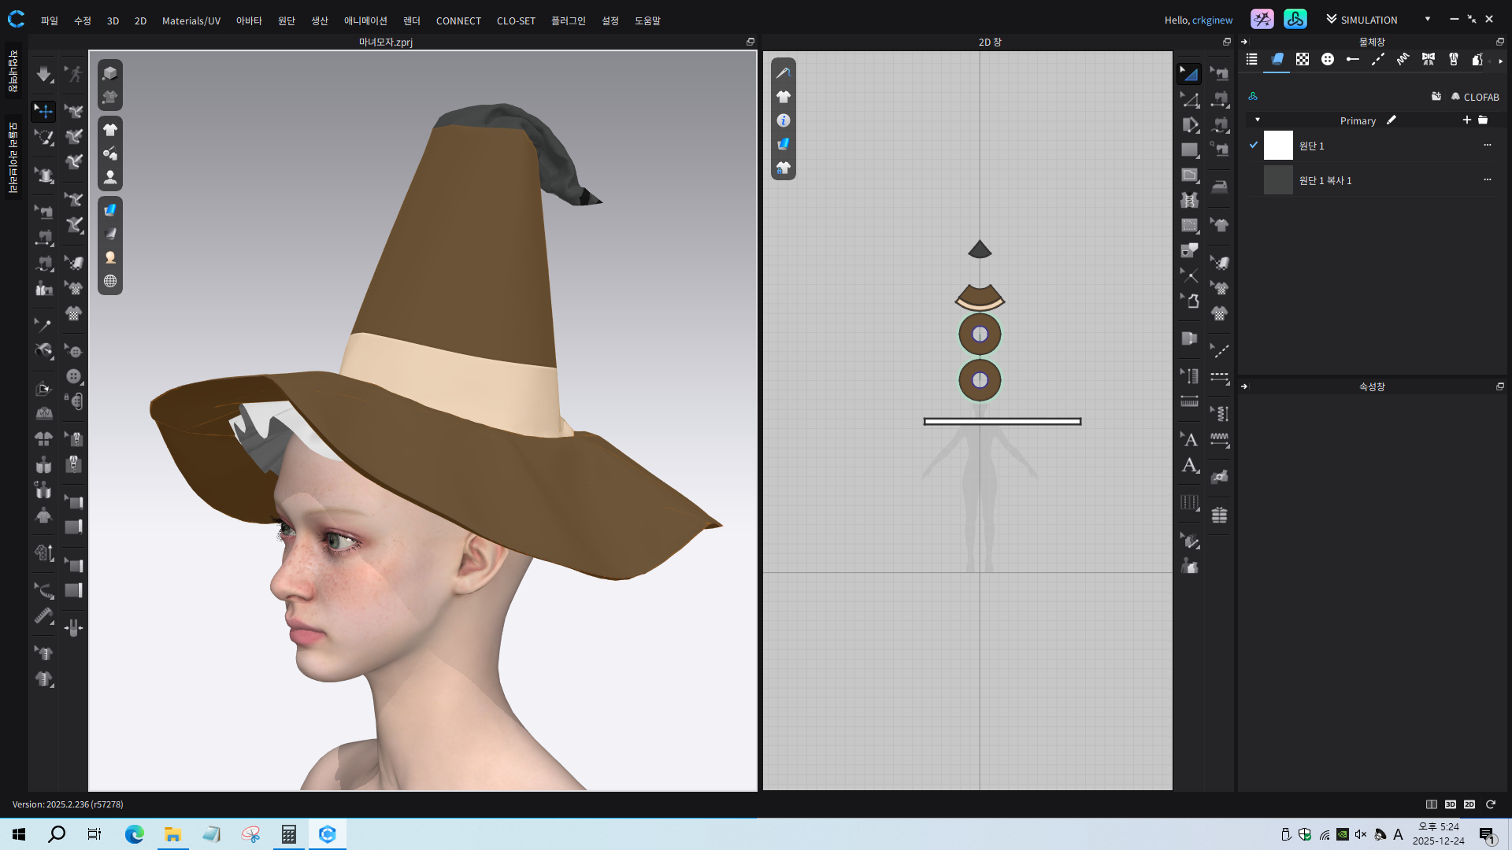1512x850 pixels.
Task: Click the globe icon in 3D view toolbar
Action: (110, 281)
